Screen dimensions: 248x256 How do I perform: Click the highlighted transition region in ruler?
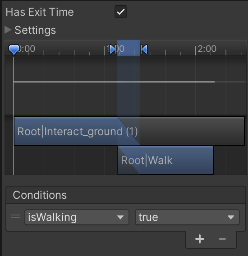pyautogui.click(x=129, y=48)
